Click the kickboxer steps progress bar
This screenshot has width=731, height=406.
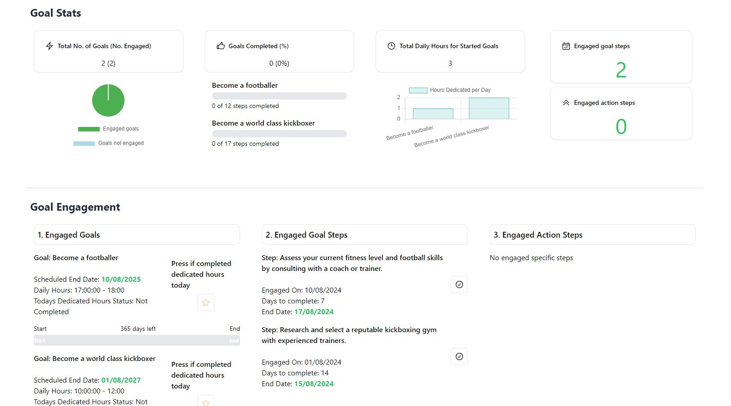279,134
